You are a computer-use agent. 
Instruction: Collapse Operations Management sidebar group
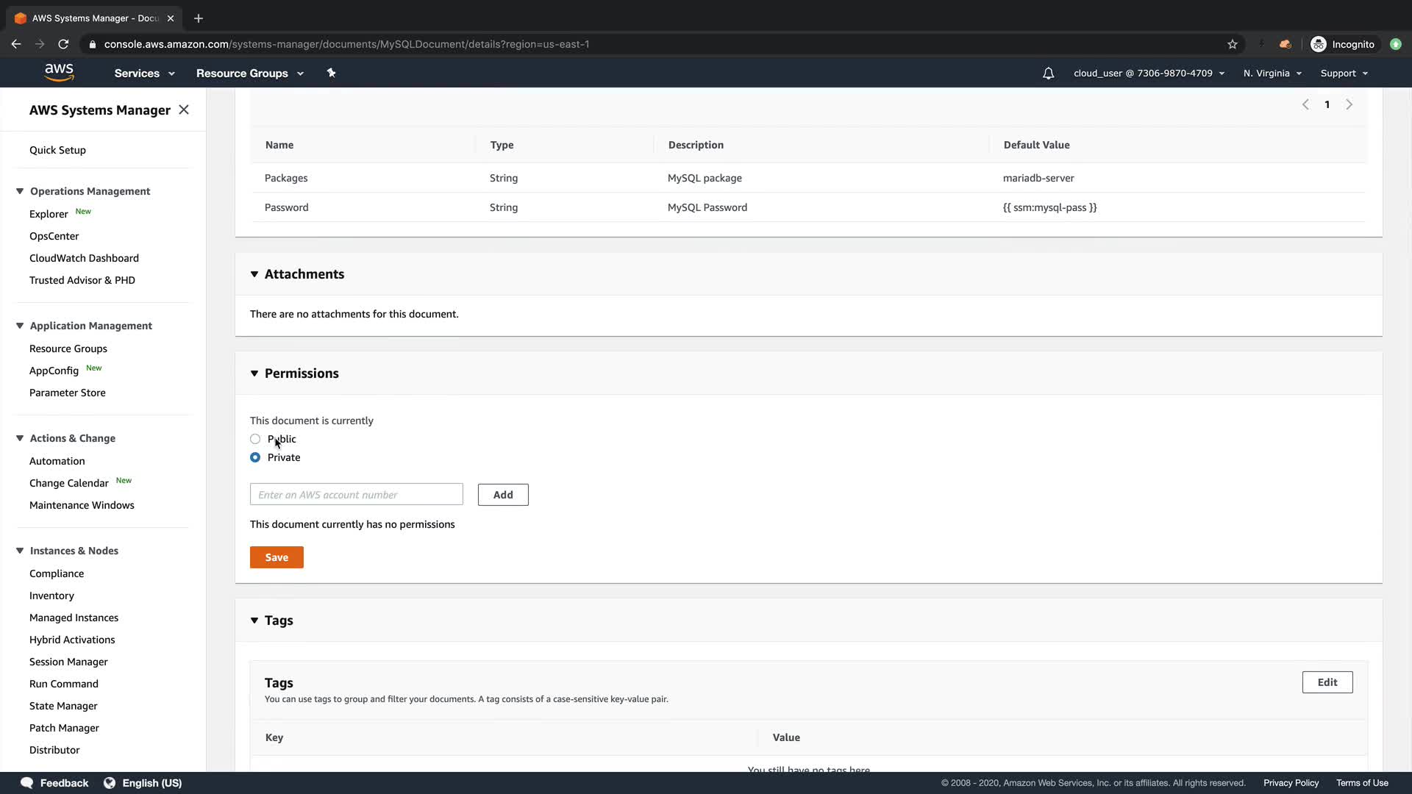20,191
